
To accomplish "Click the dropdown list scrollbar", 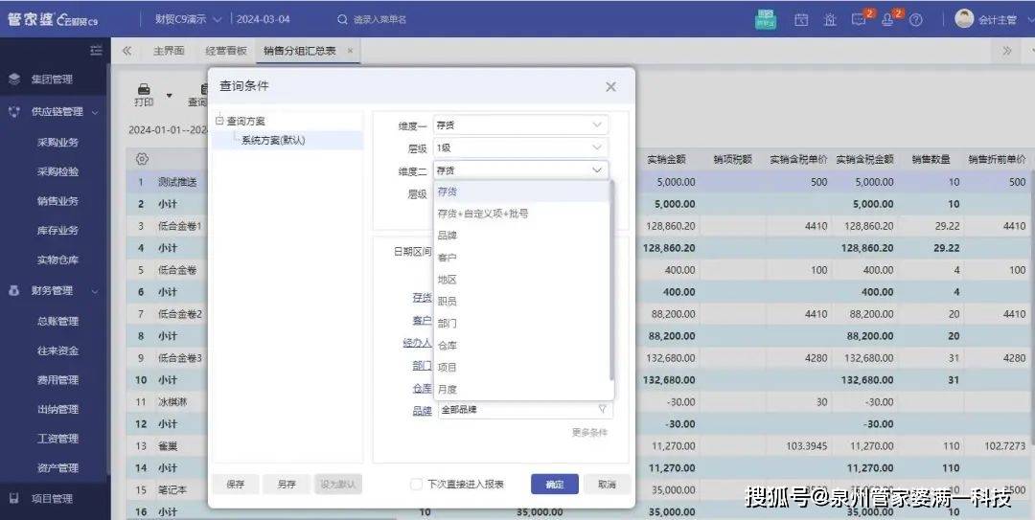I will [611, 281].
